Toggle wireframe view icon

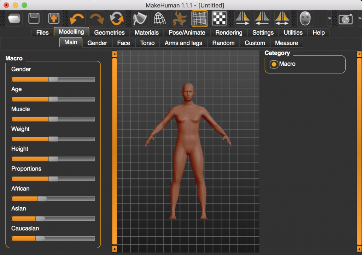pyautogui.click(x=160, y=19)
